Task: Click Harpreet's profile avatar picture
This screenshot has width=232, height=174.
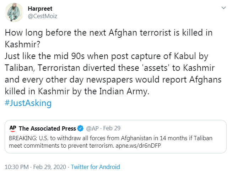Action: point(14,13)
